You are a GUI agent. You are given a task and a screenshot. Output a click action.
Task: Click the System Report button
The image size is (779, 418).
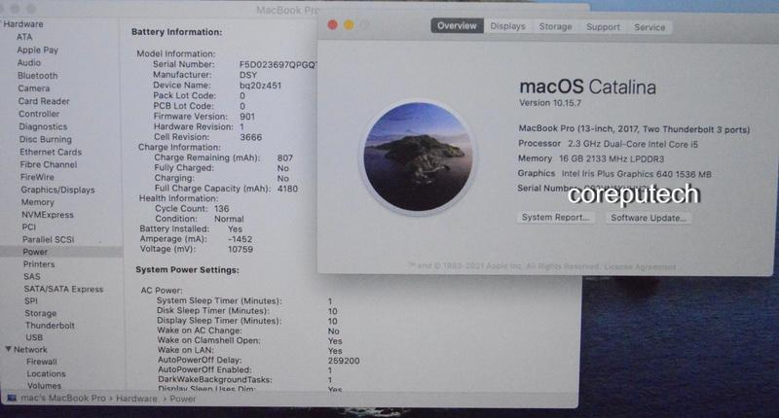(555, 217)
